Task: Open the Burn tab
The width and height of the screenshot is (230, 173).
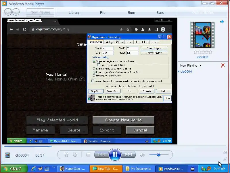Action: (131, 13)
